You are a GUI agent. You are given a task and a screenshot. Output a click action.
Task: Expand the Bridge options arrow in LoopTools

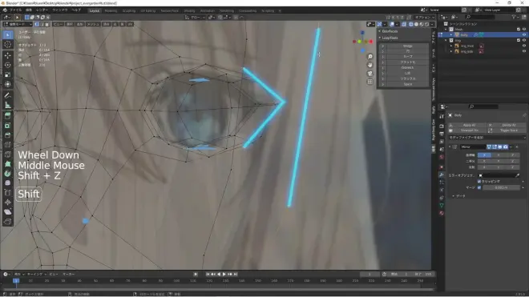[383, 46]
